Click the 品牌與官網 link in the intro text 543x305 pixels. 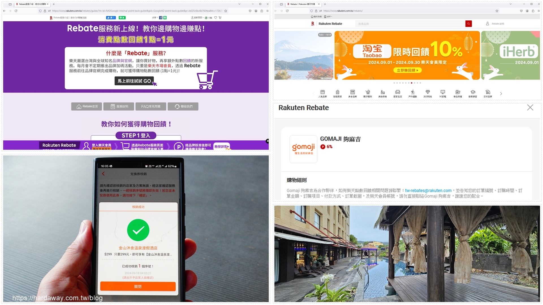point(122,60)
